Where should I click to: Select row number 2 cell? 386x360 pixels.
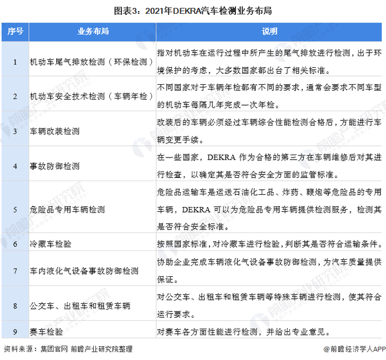(x=15, y=94)
